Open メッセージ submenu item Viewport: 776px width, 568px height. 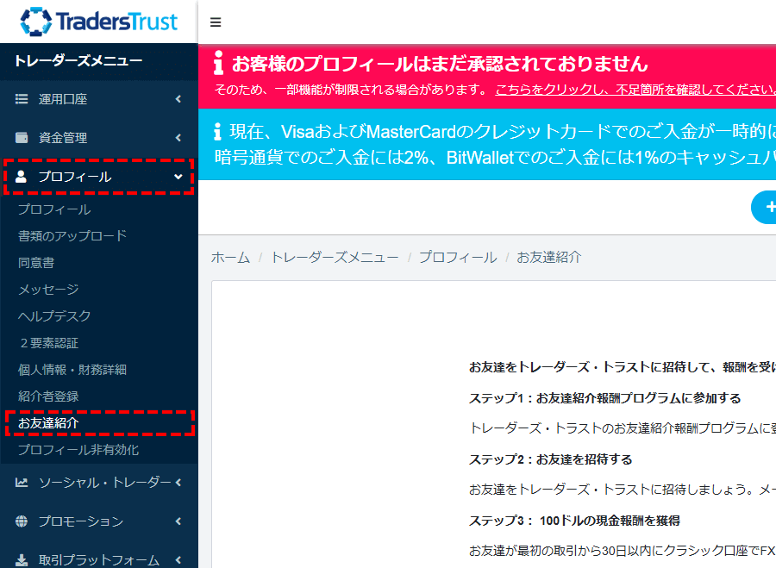point(48,290)
